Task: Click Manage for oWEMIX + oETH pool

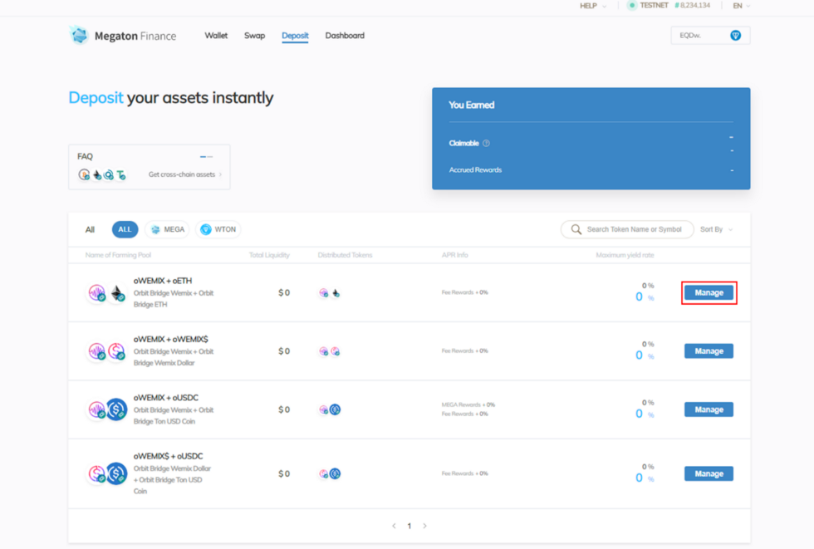Action: point(709,292)
